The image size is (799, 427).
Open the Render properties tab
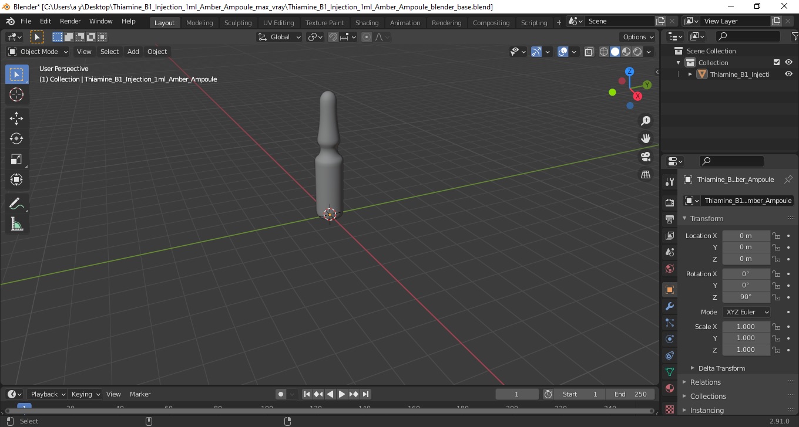click(x=670, y=202)
